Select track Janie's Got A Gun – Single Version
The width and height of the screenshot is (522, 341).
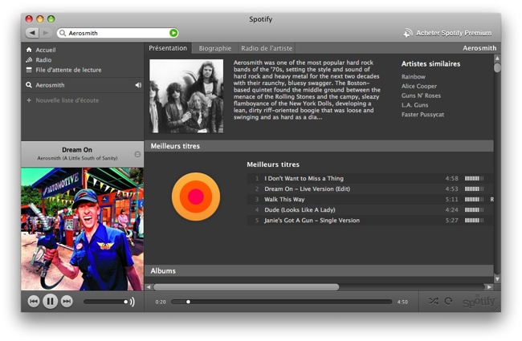click(x=369, y=220)
